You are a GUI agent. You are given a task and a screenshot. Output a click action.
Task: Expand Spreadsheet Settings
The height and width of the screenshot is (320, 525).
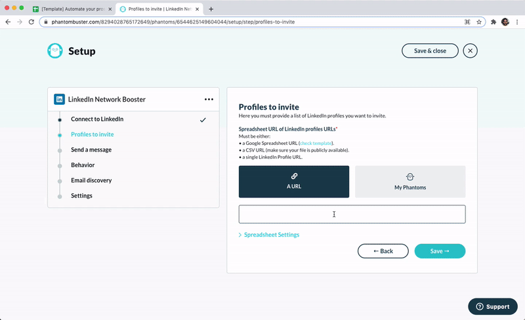point(269,235)
